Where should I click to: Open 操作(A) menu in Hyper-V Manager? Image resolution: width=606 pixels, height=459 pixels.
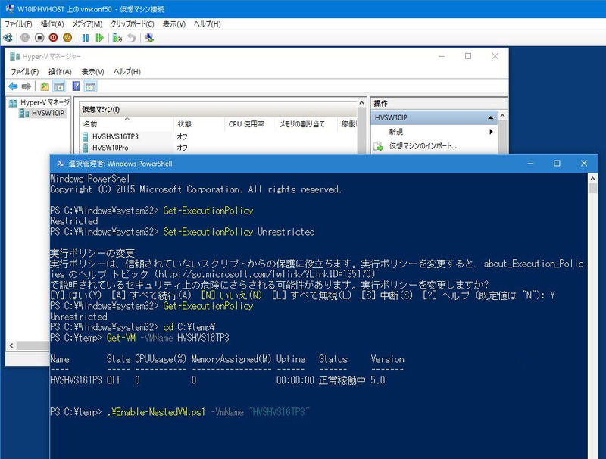(x=60, y=71)
